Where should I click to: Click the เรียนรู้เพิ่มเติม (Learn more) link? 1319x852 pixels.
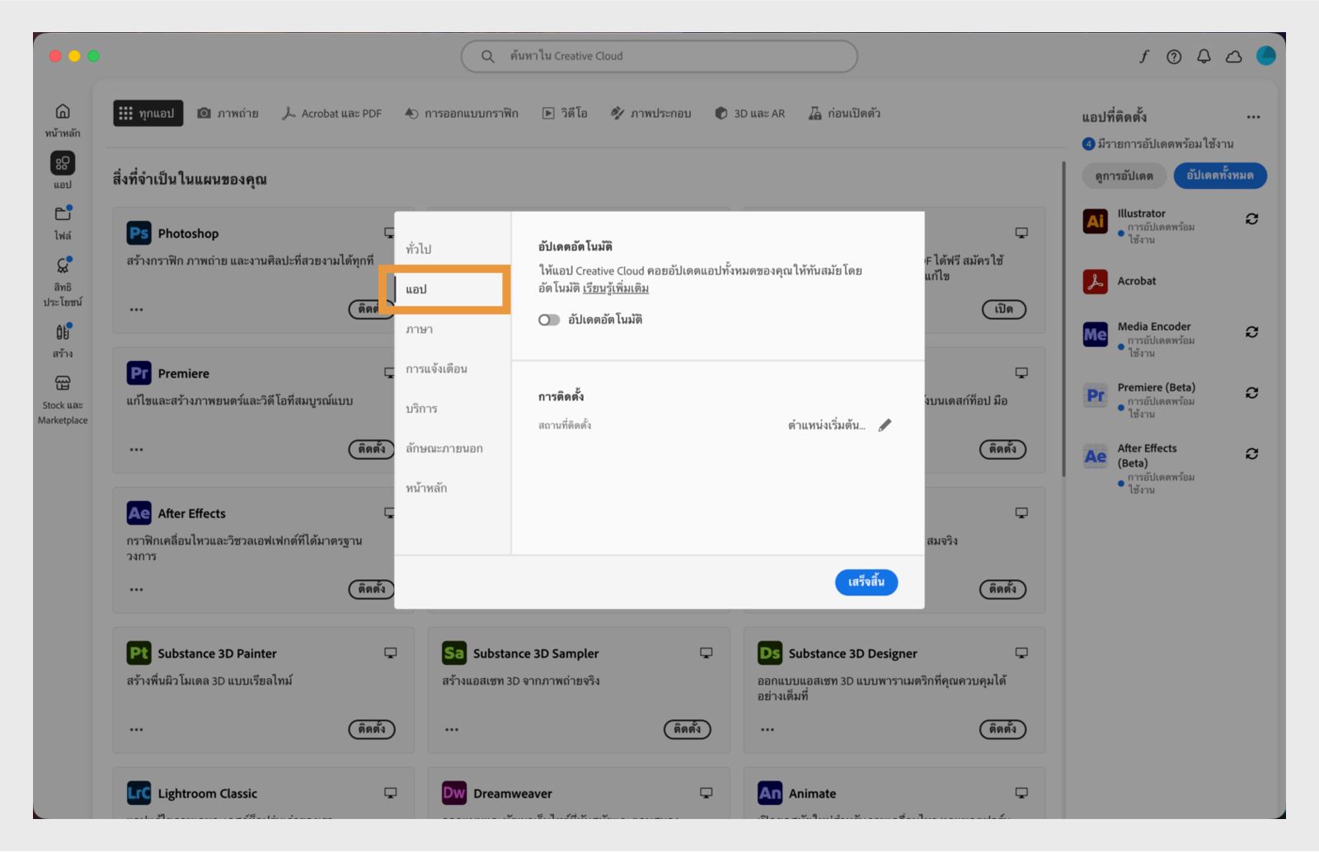pos(616,288)
